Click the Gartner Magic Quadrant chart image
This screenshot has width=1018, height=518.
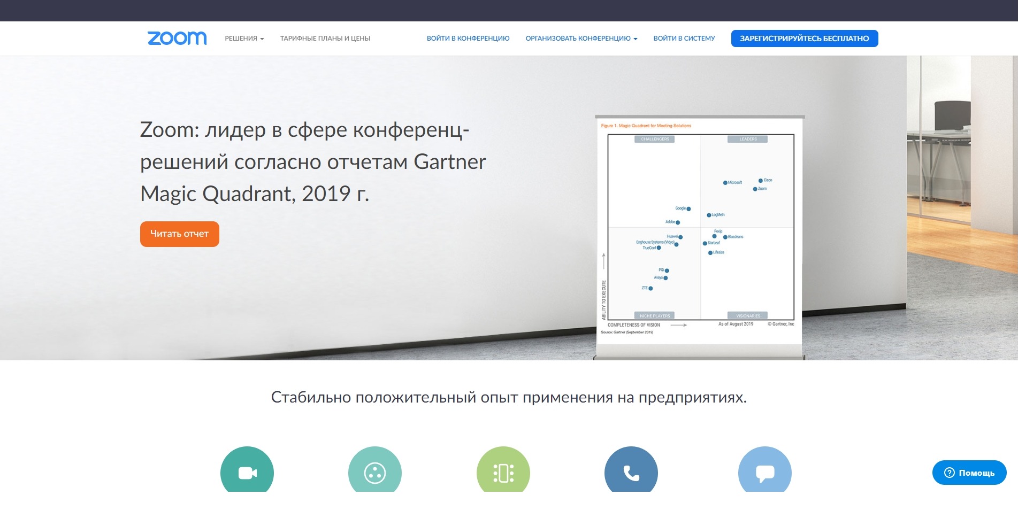(x=700, y=230)
